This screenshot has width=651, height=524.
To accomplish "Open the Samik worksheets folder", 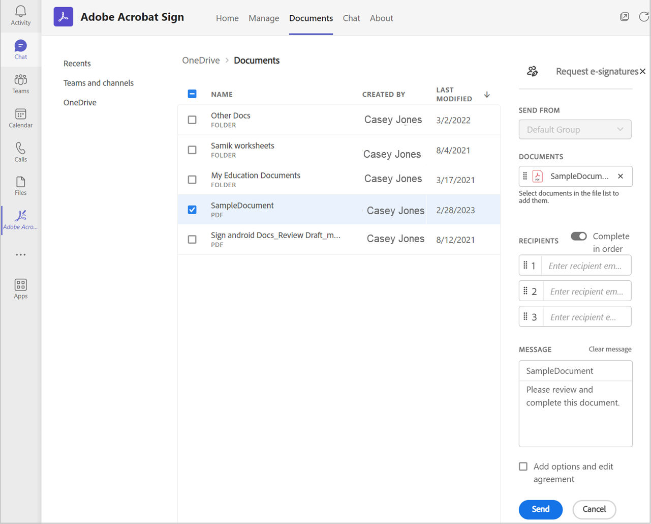I will pyautogui.click(x=242, y=145).
